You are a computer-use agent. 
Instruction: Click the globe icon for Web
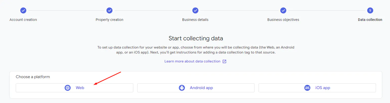68,88
